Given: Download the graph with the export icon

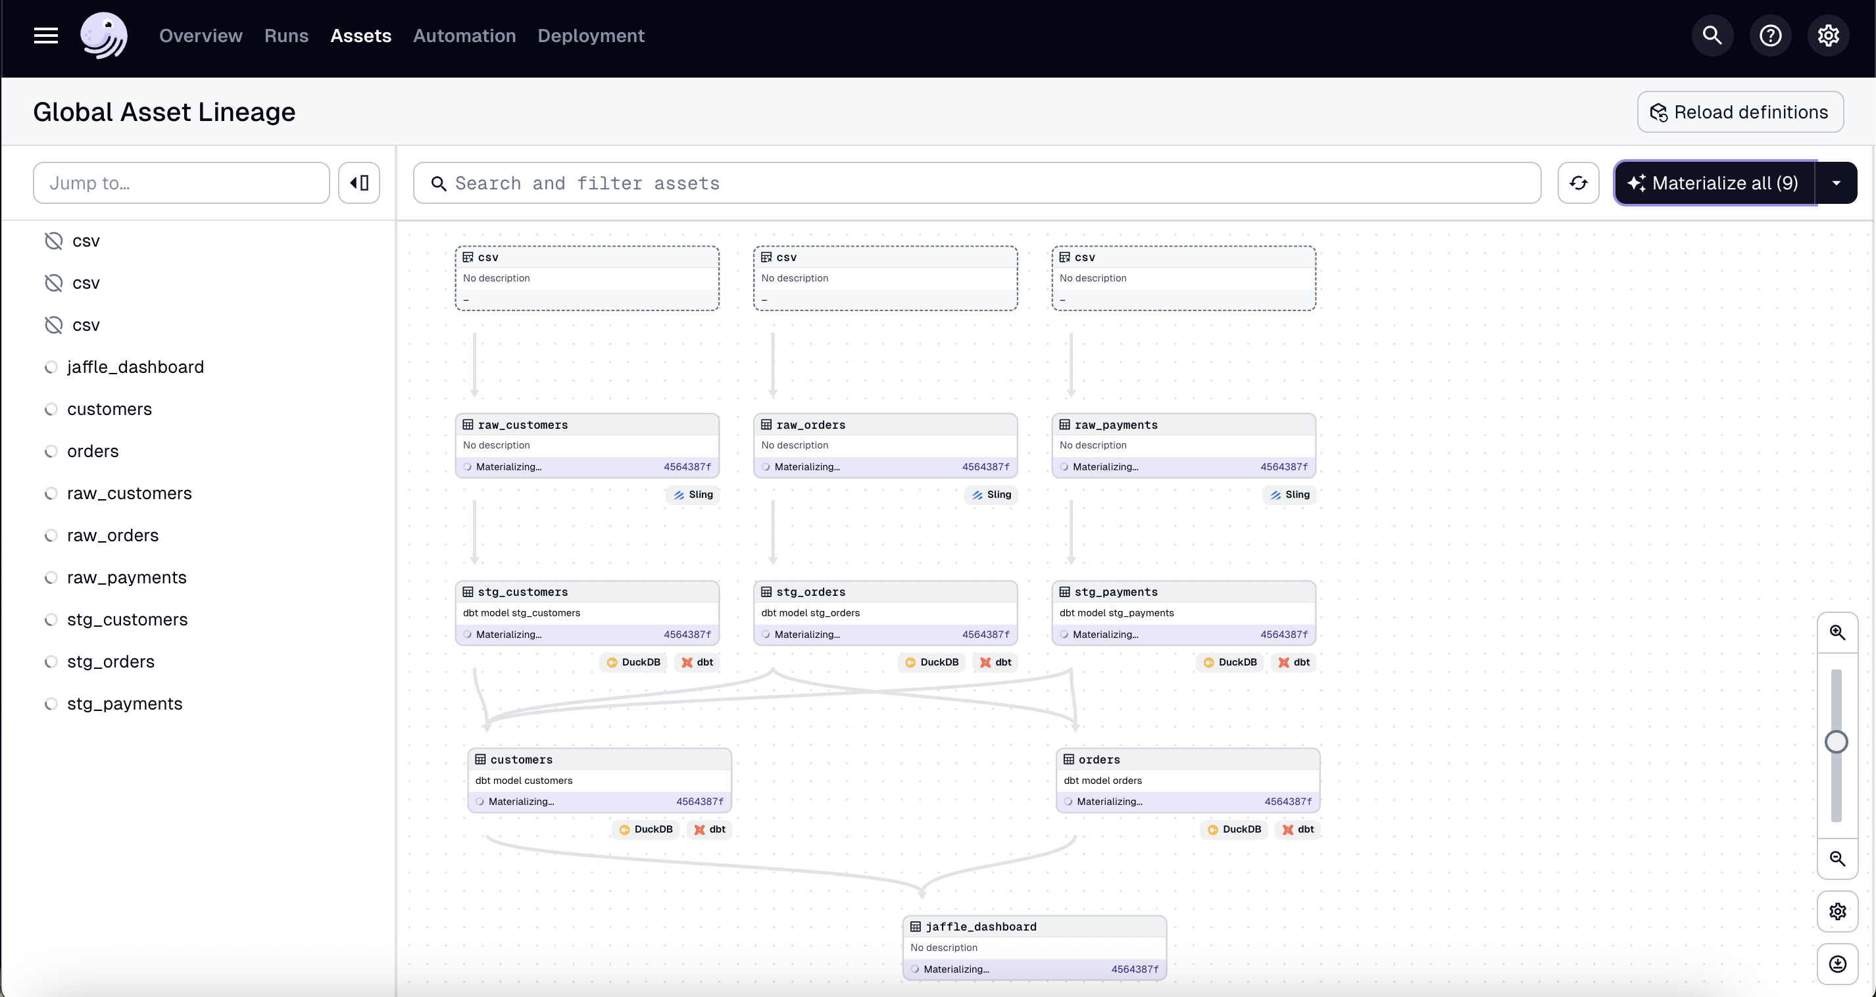Looking at the screenshot, I should coord(1838,963).
